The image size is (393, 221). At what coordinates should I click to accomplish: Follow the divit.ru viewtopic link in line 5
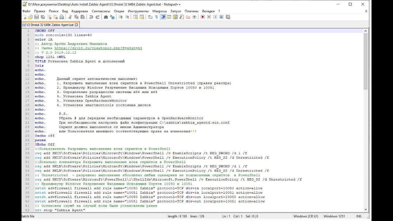(98, 48)
